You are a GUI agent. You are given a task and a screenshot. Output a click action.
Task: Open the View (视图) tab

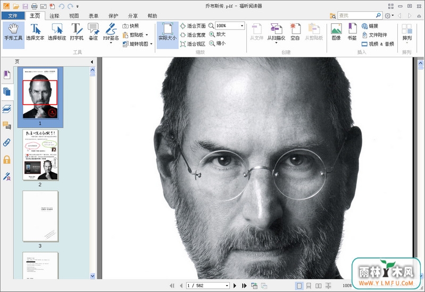[74, 16]
